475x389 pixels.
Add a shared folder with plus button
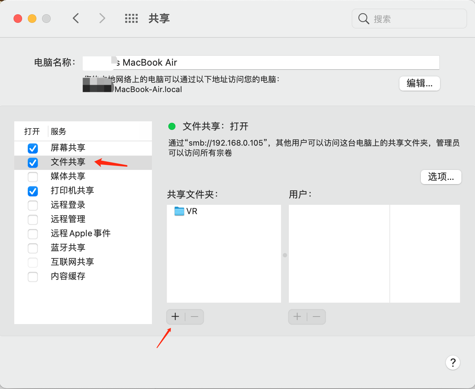point(175,317)
